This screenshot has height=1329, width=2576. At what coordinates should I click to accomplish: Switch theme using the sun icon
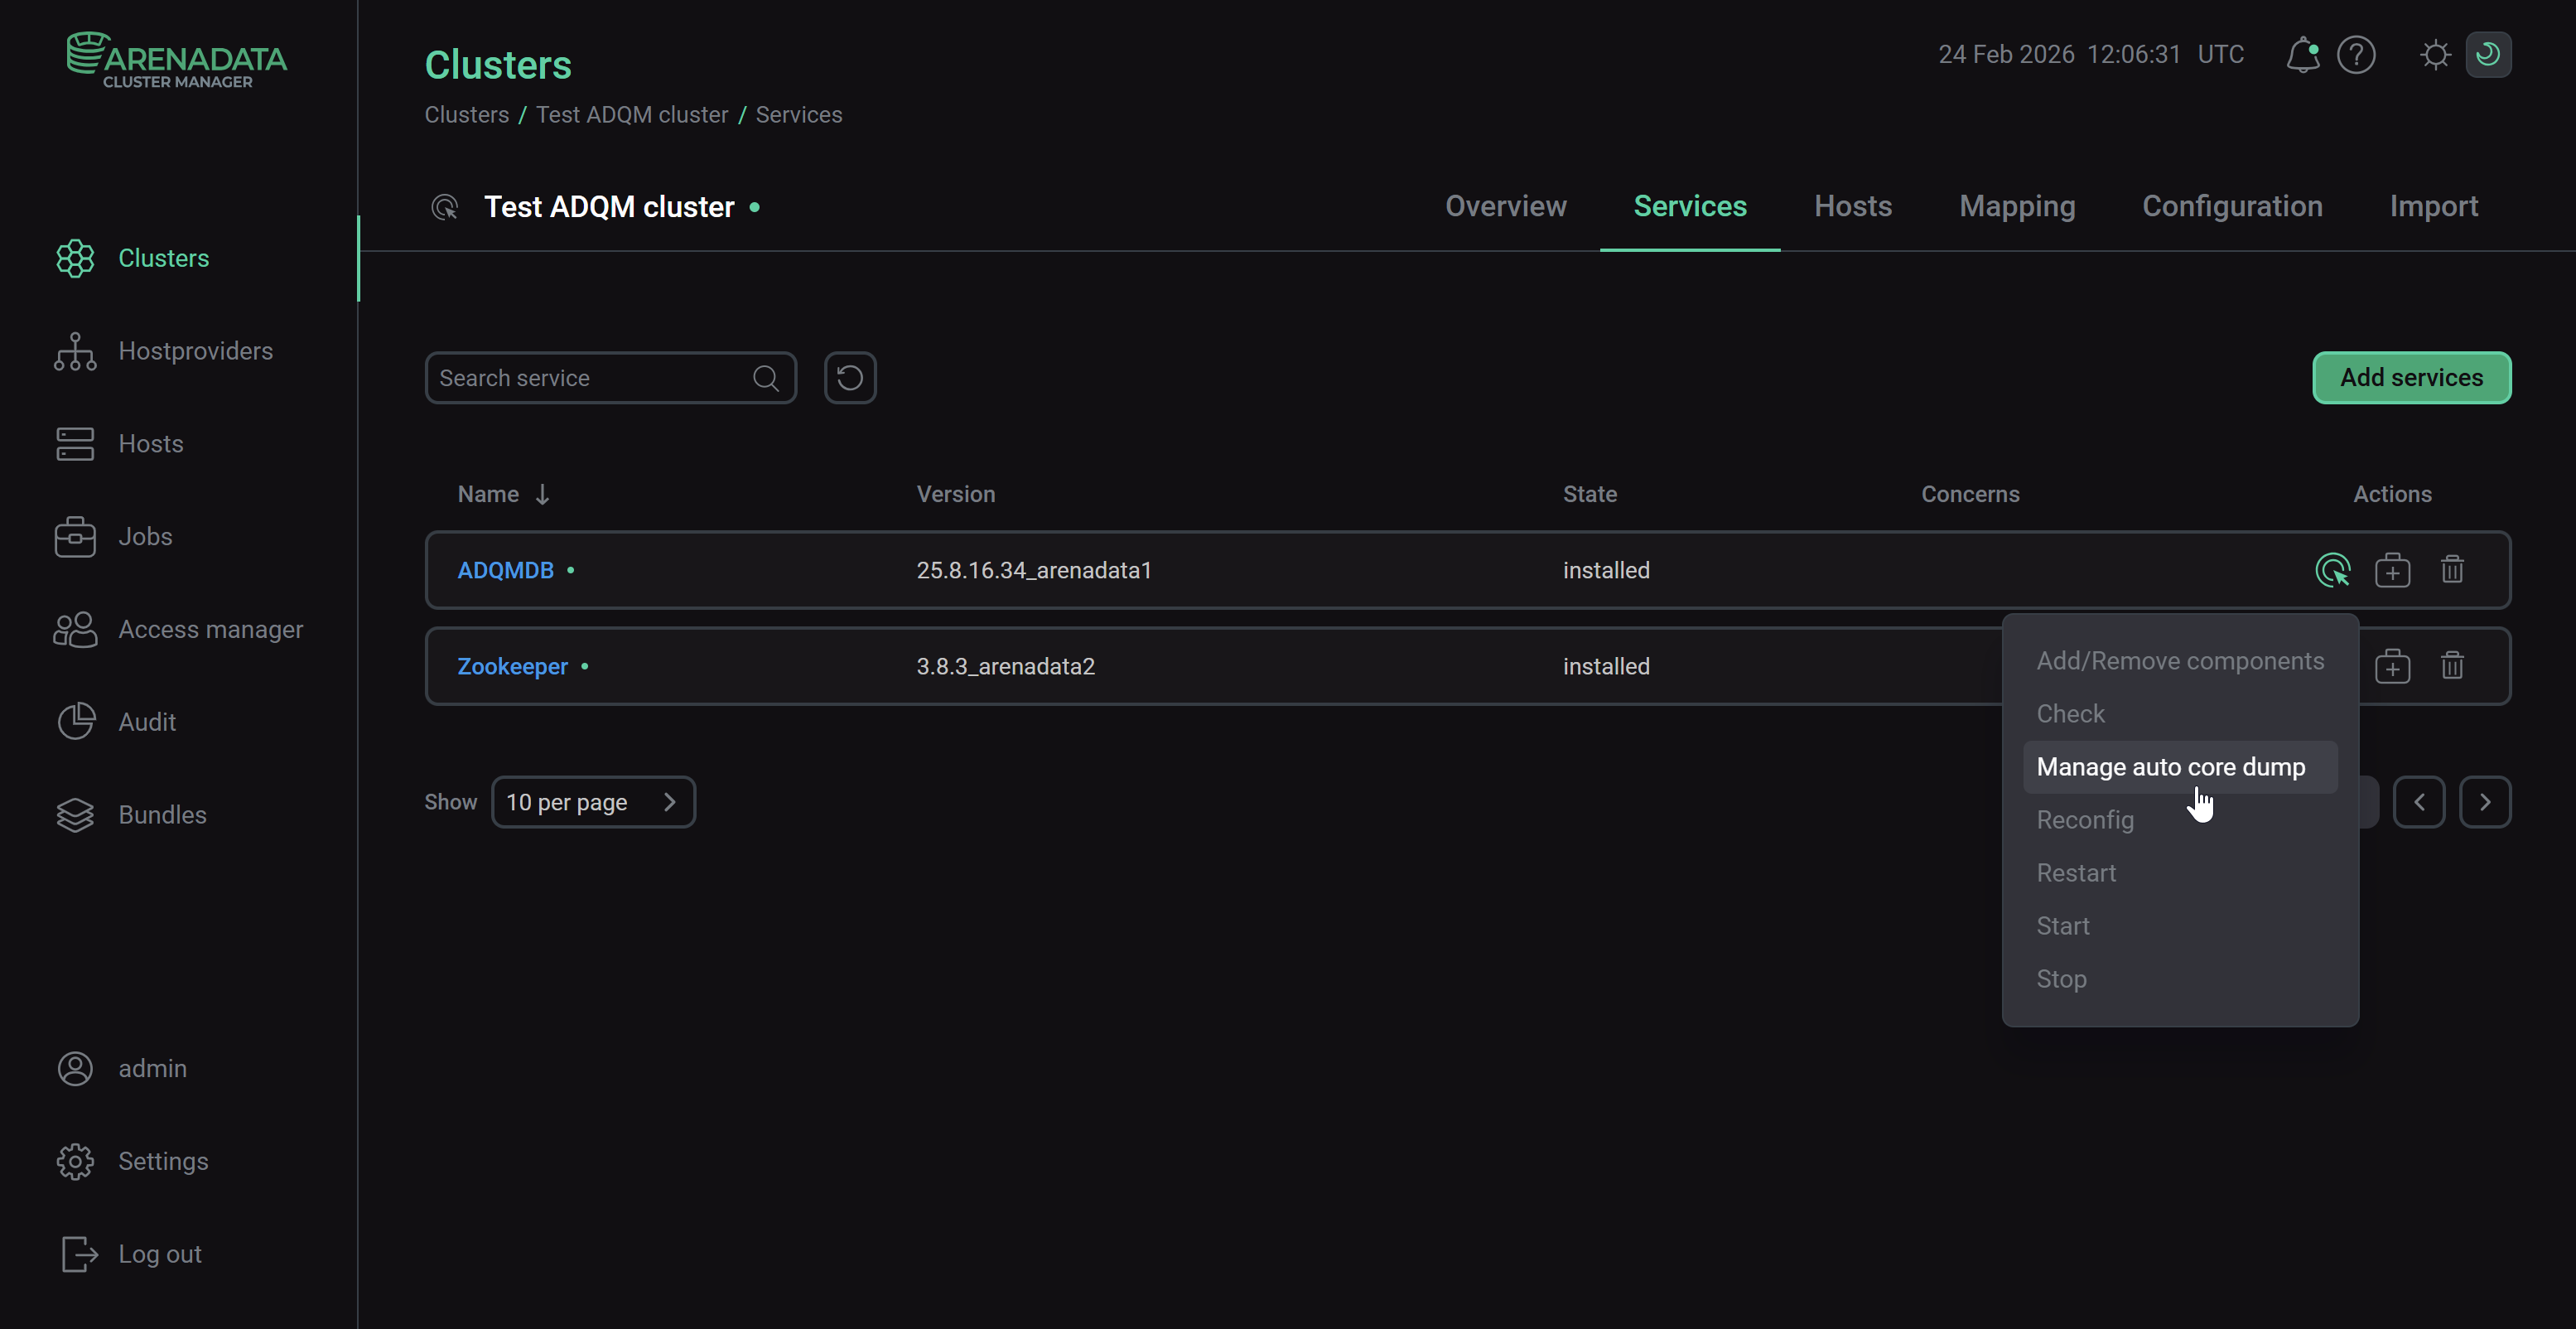coord(2435,55)
